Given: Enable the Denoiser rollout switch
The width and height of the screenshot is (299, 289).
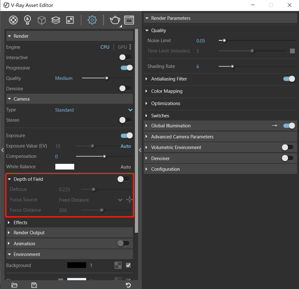Looking at the screenshot, I should tap(288, 158).
